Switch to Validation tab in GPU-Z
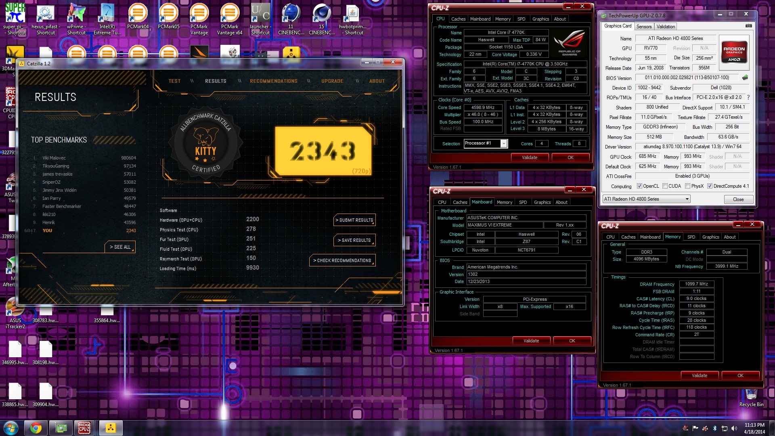Image resolution: width=775 pixels, height=436 pixels. click(666, 26)
